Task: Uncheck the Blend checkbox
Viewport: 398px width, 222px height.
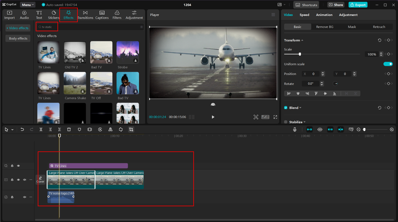Action: 286,108
